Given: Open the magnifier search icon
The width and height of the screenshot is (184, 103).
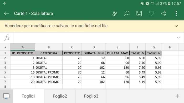Looking at the screenshot, I should point(127,13).
